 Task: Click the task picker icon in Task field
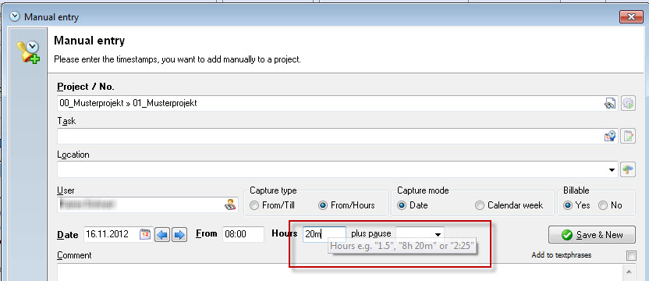pyautogui.click(x=610, y=136)
